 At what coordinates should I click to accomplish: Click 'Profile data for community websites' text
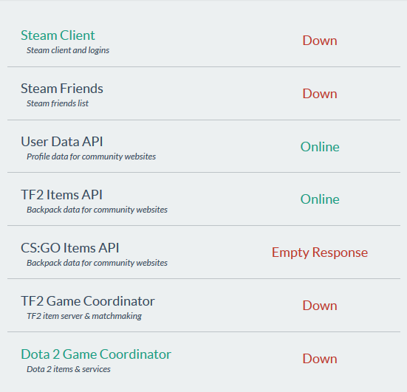click(92, 157)
